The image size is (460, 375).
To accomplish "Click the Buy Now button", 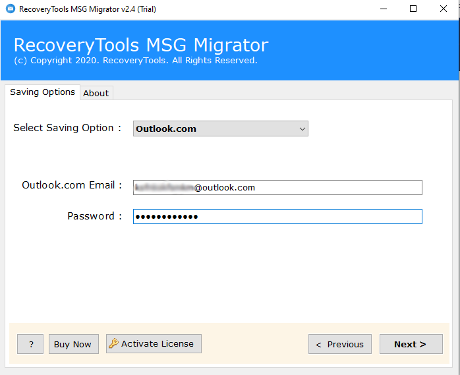I will 74,344.
